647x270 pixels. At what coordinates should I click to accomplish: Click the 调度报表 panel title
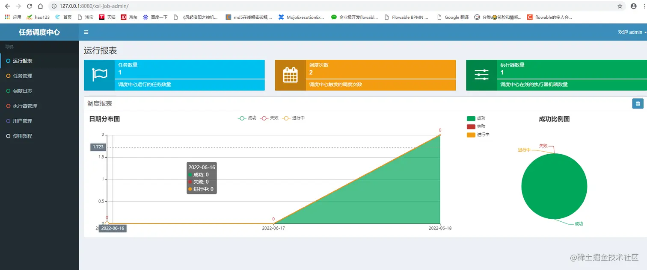point(100,103)
